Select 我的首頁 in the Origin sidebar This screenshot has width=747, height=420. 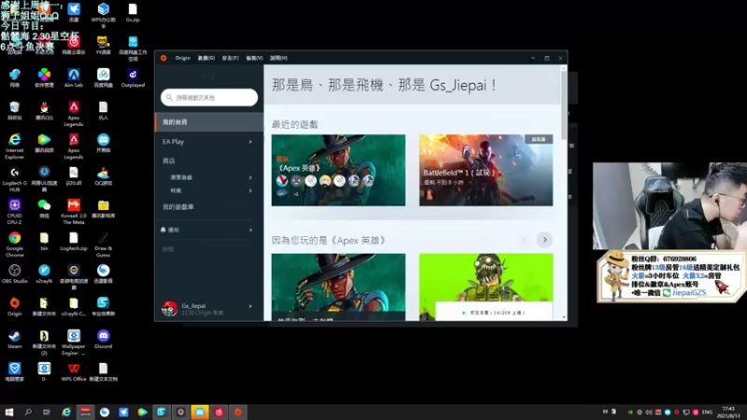209,122
